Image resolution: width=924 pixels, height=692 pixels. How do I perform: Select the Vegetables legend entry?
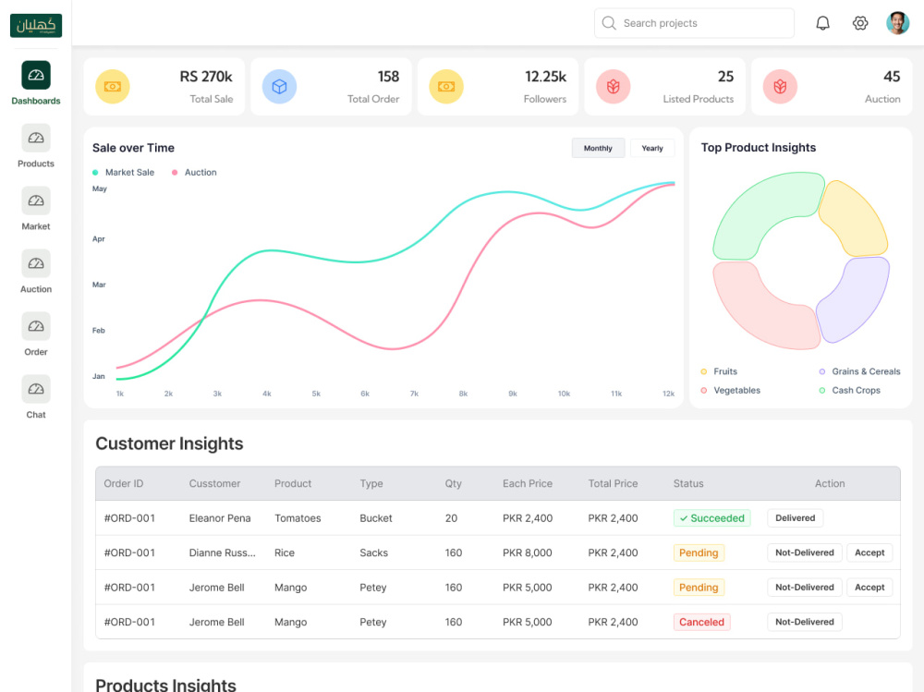click(731, 390)
